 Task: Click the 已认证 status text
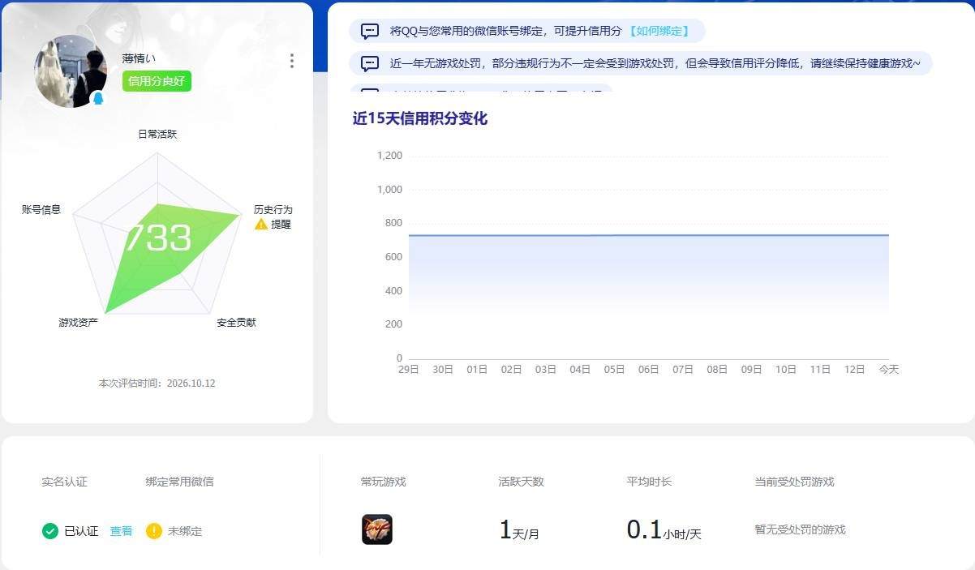pyautogui.click(x=81, y=531)
